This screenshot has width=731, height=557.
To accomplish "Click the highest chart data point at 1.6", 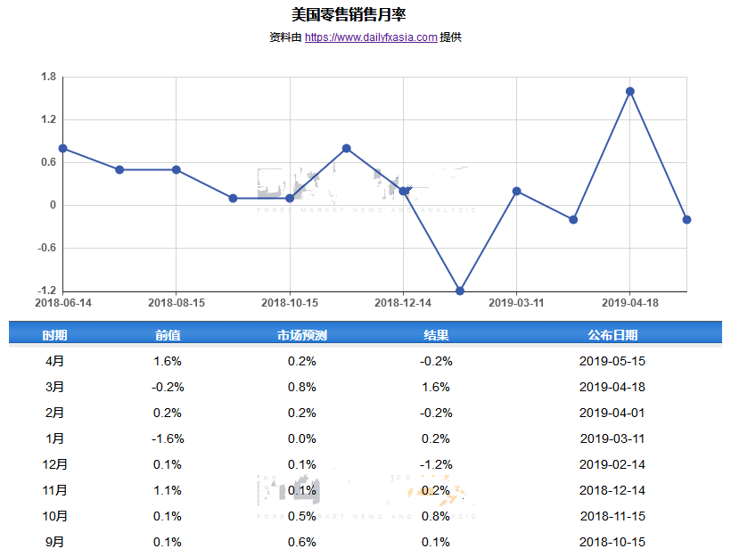I will (x=630, y=91).
